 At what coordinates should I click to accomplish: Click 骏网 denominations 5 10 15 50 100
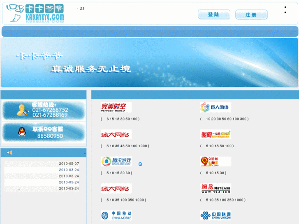[x=217, y=146]
